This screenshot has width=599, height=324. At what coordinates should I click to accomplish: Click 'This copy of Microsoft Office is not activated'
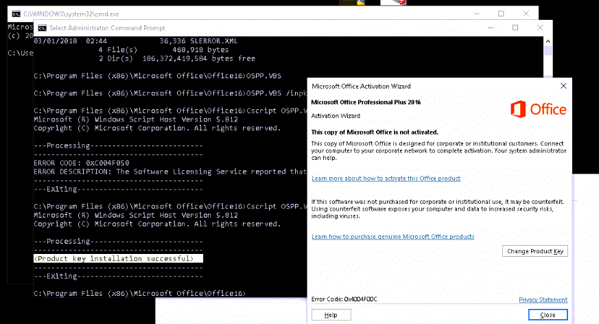coord(375,132)
